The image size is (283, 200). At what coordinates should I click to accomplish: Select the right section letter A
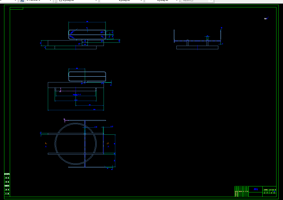coord(108,146)
